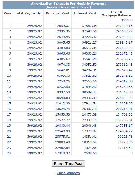Click ending balance 286539.09 in year 5
The height and width of the screenshot is (179, 135).
[116, 48]
